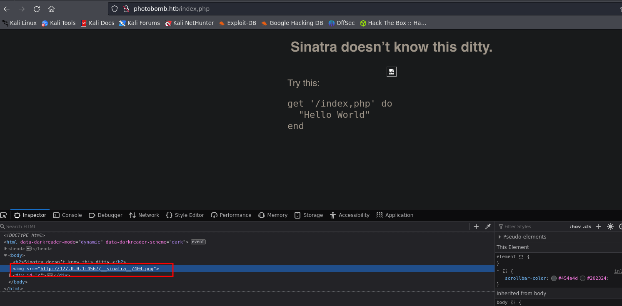Toggle the :hov pseudo-class panel
The image size is (622, 306).
click(x=575, y=226)
